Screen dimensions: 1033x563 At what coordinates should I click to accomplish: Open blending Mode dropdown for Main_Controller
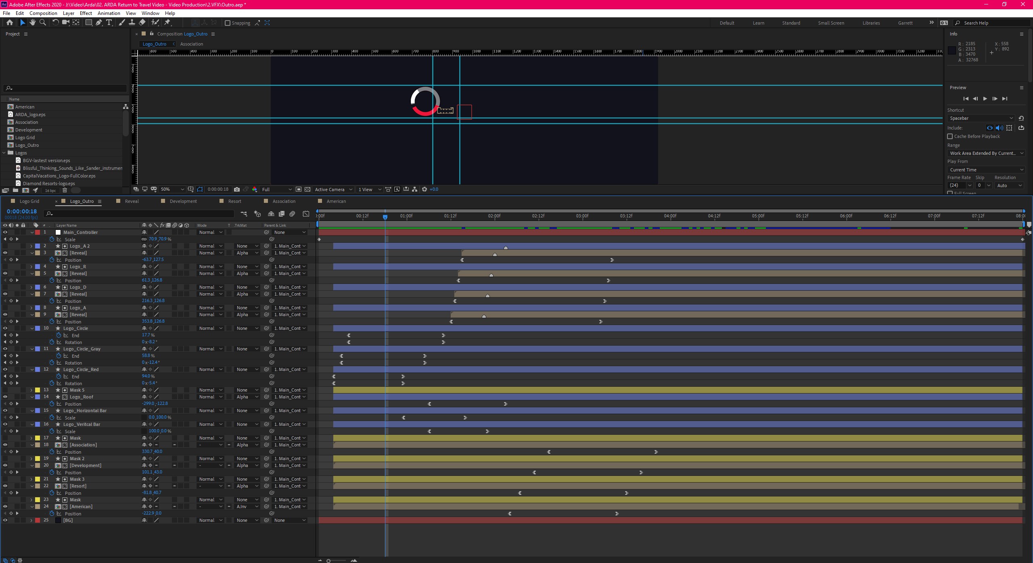(x=211, y=232)
